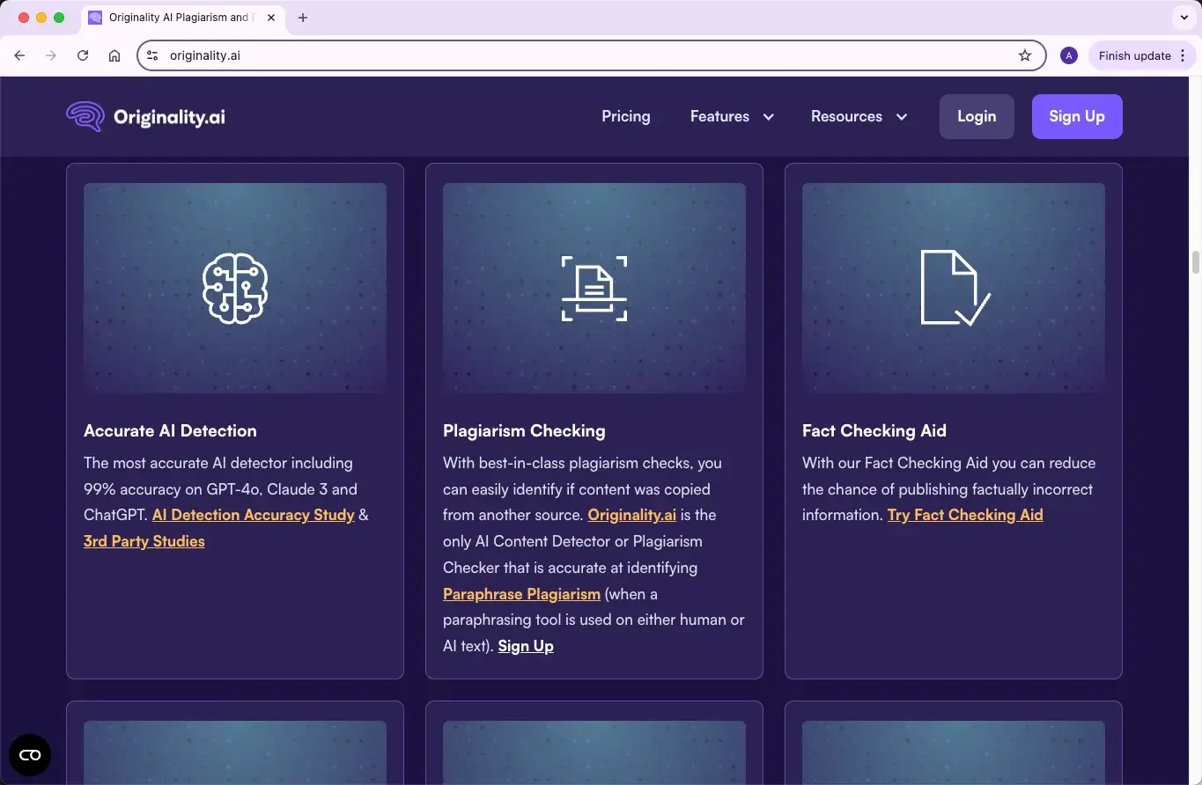Screen dimensions: 1202x785
Task: Click the Originality.ai wordmark text in header
Action: click(169, 116)
